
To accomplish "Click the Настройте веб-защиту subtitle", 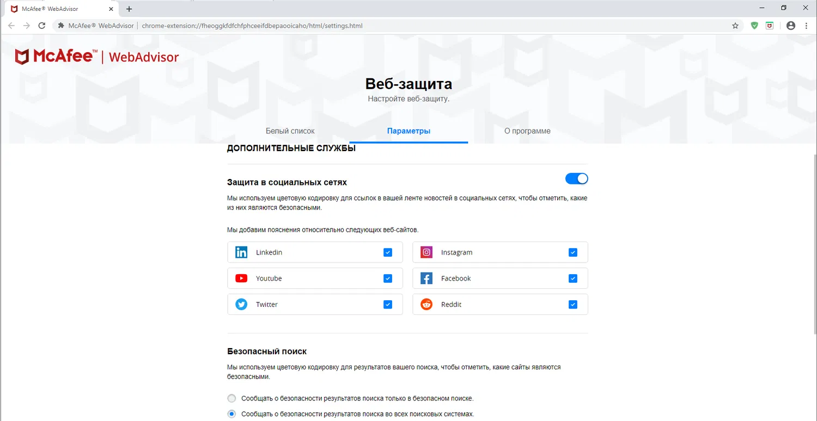I will coord(408,99).
